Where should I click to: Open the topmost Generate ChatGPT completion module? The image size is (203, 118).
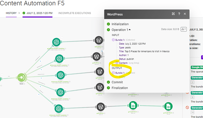pyautogui.click(x=56, y=42)
